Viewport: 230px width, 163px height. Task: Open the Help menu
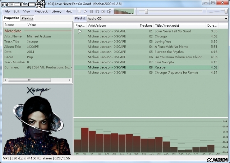[69, 11]
